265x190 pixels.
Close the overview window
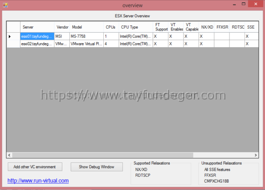click(256, 4)
